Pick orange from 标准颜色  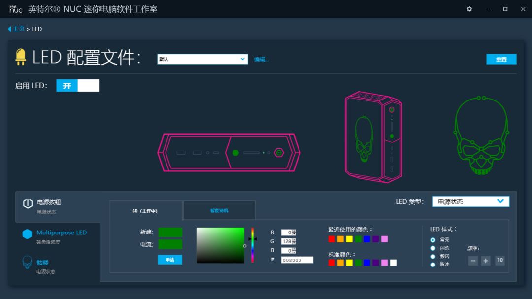point(340,263)
